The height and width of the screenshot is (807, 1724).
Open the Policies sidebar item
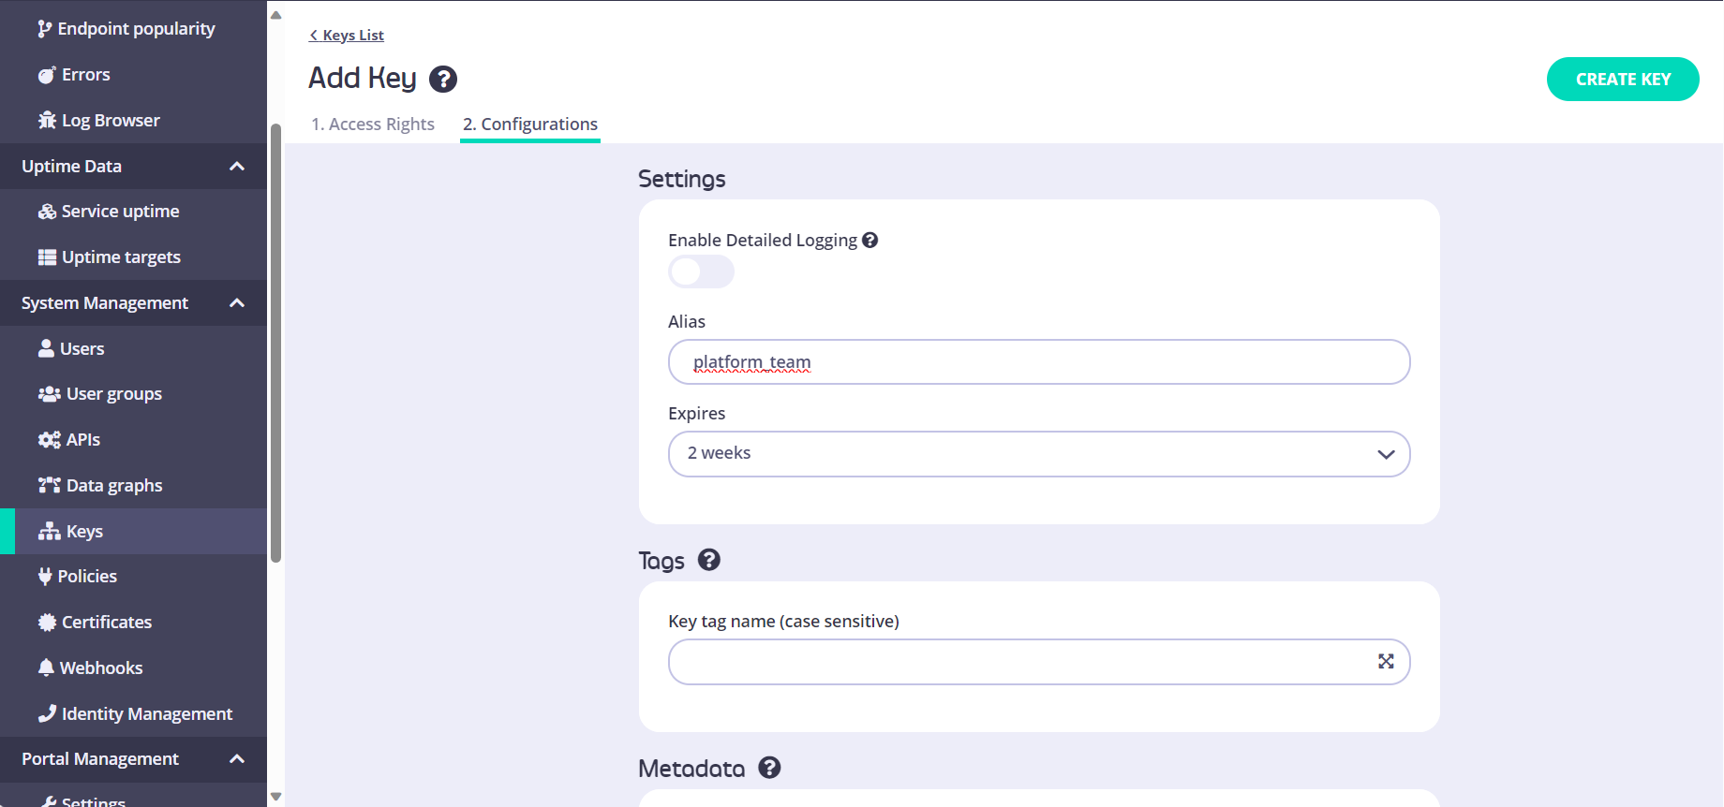[86, 577]
